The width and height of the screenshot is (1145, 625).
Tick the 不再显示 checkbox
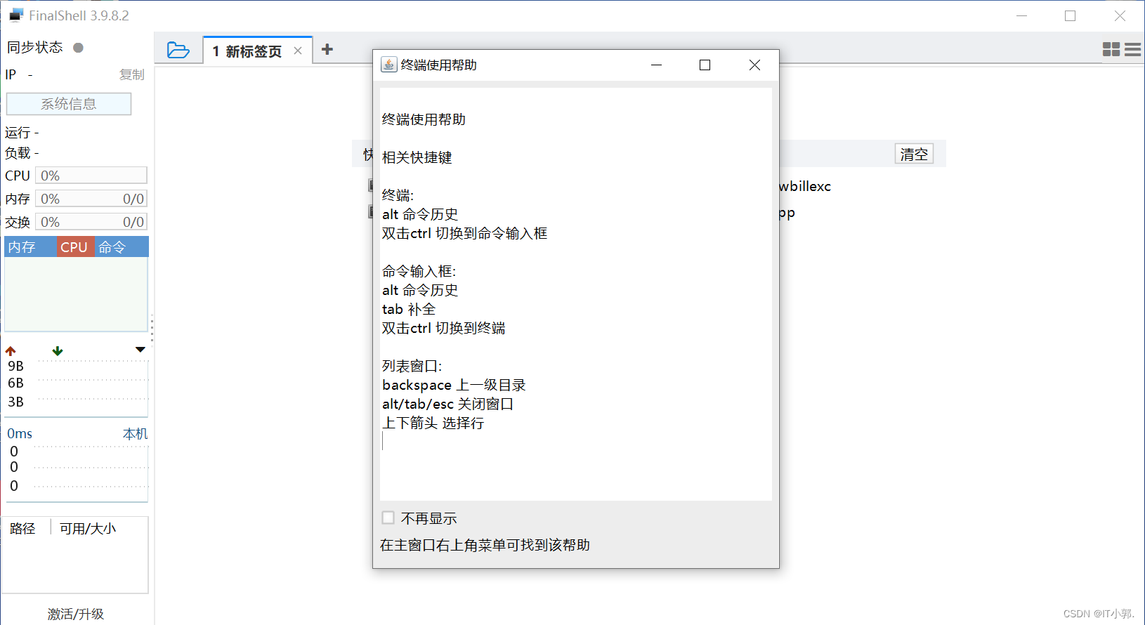click(388, 518)
